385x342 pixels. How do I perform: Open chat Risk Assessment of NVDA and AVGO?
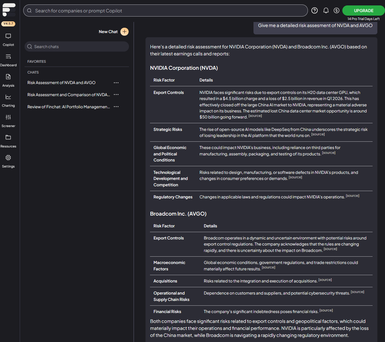(61, 82)
